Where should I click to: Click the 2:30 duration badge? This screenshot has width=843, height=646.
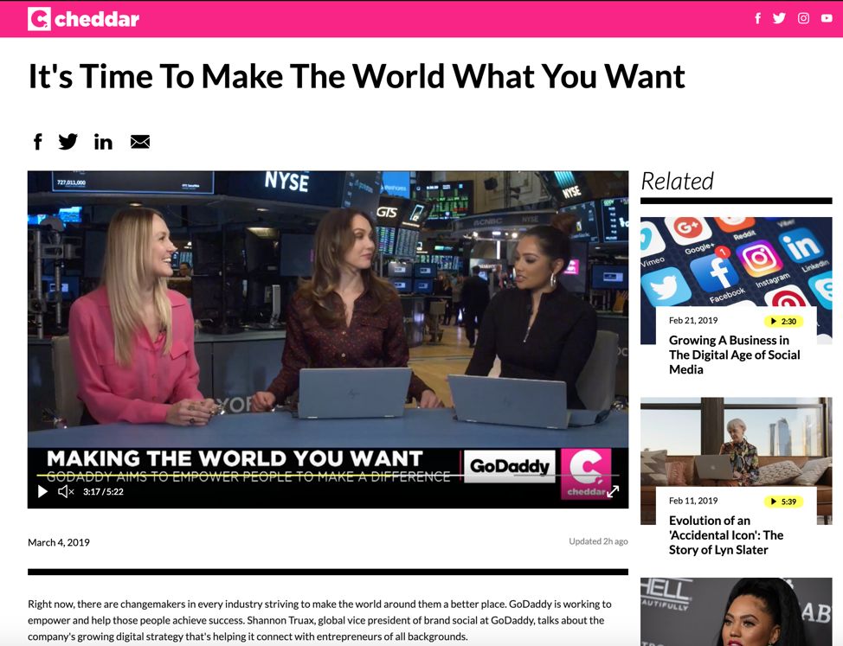[784, 321]
